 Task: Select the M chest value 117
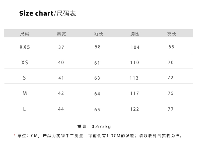tap(134, 93)
